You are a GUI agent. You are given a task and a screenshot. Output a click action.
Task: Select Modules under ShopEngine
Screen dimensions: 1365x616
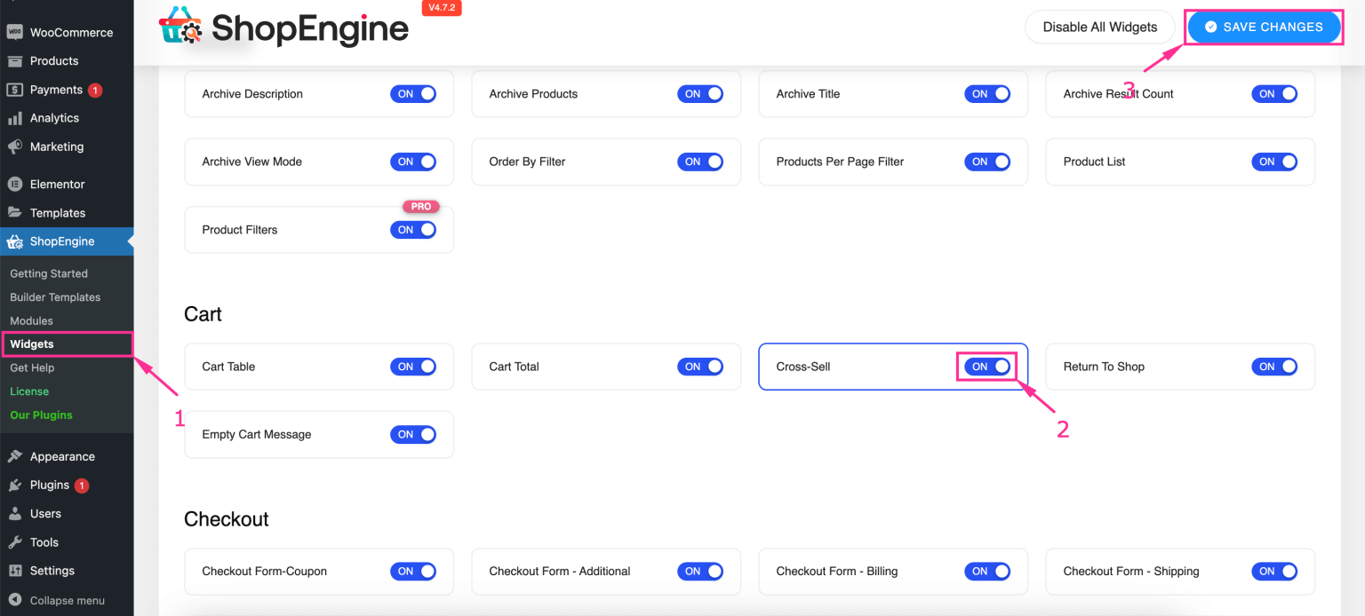click(x=31, y=320)
